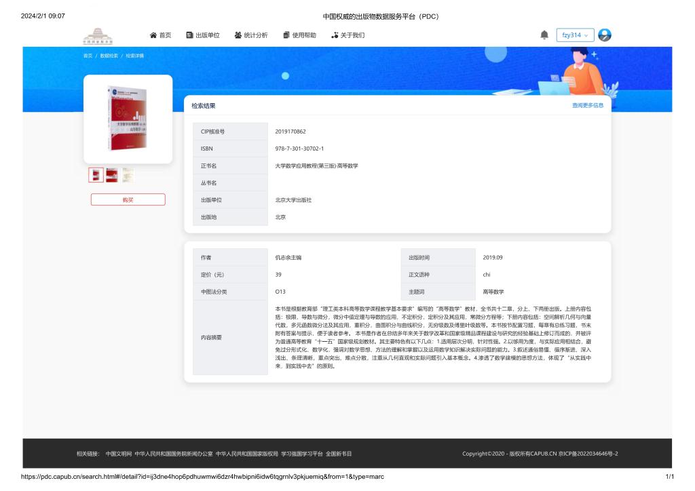Open 中华人民共和国国务院新闻办公室 footer link
The image size is (695, 491).
[x=174, y=454]
